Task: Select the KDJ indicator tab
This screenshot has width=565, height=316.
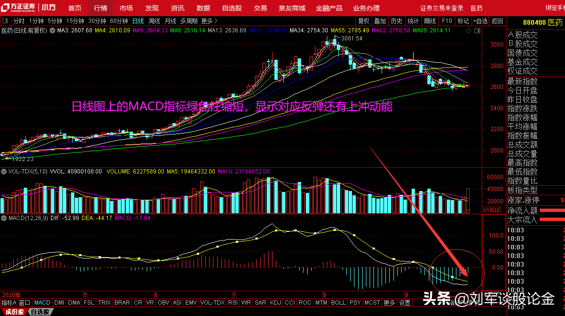Action: pos(275,303)
